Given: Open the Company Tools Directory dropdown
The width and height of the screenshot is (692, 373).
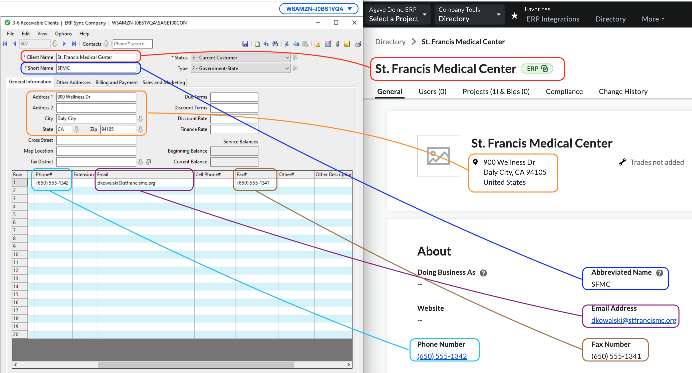Looking at the screenshot, I should 469,14.
